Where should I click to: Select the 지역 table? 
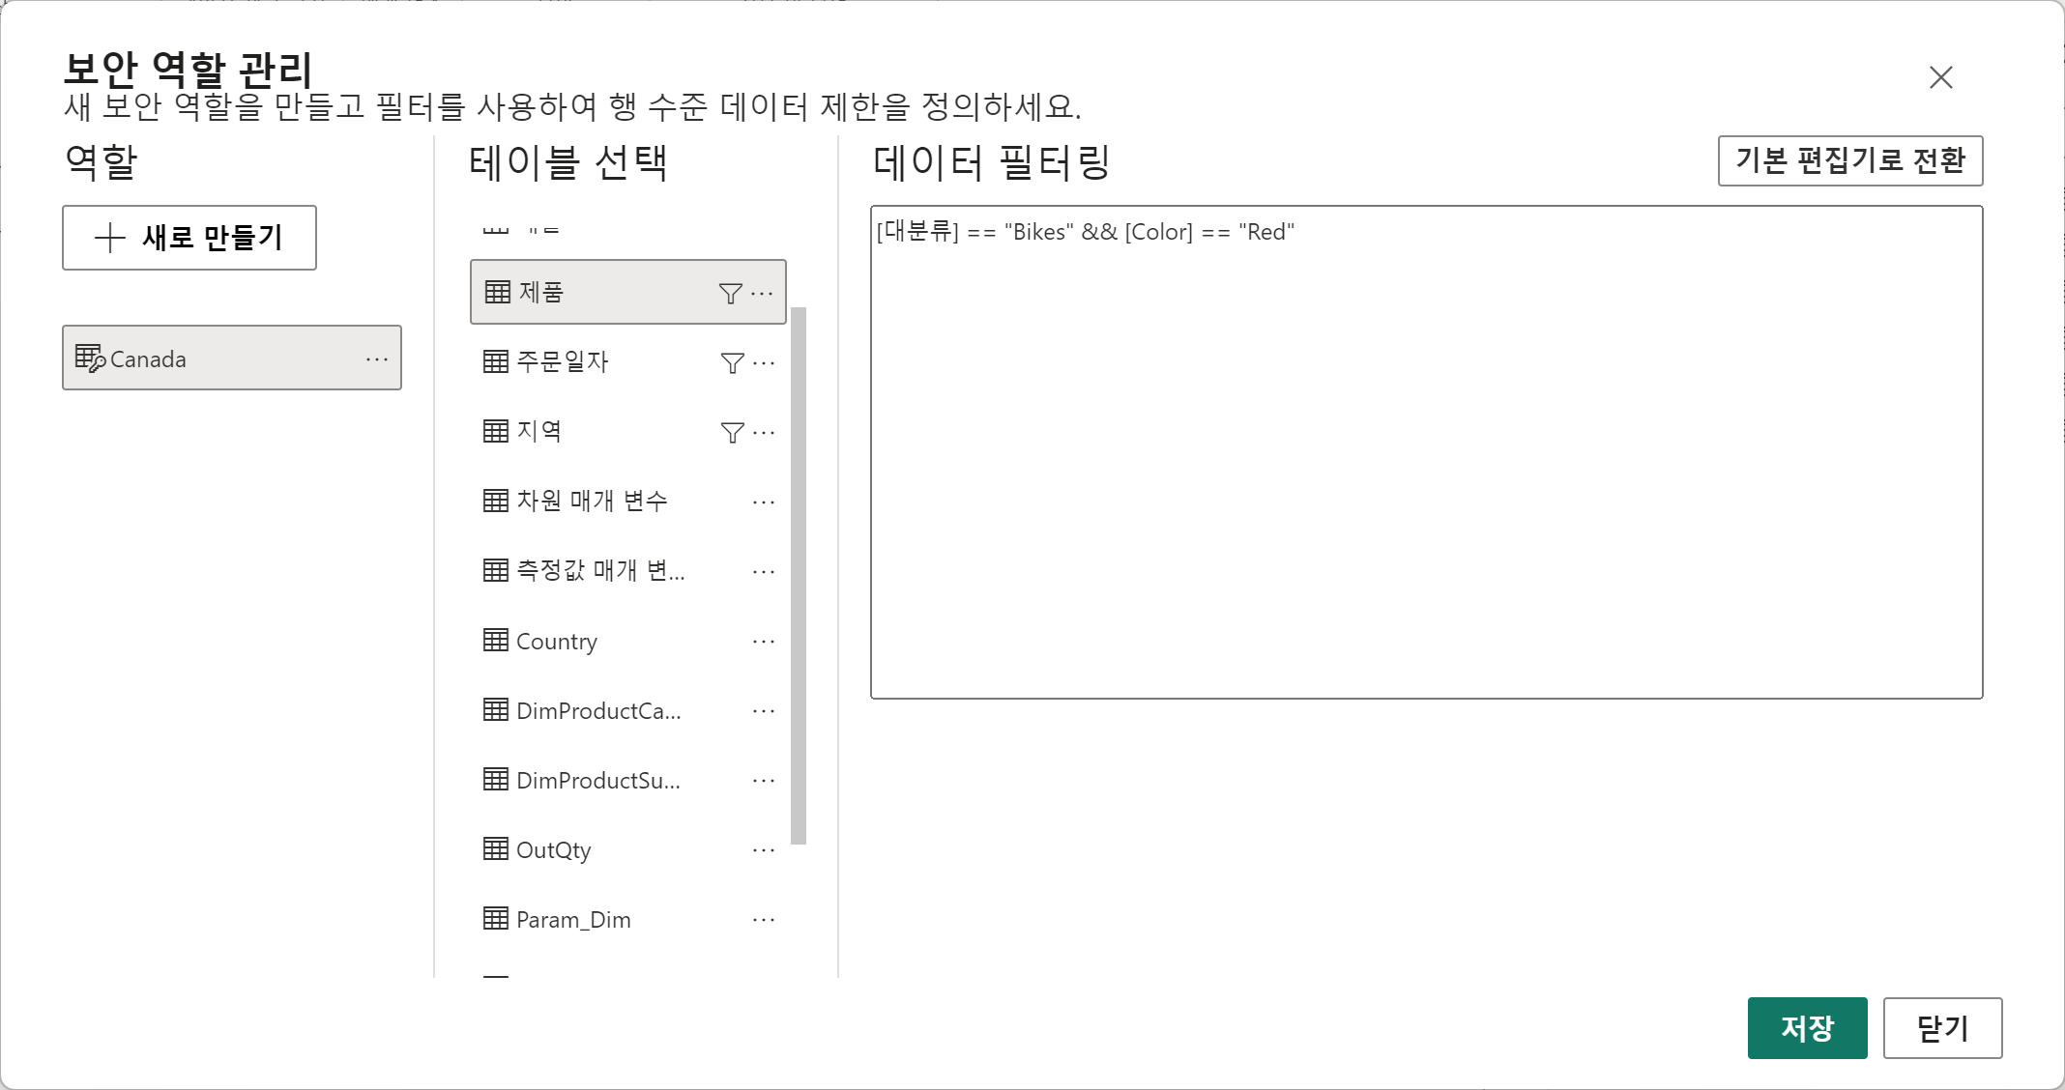pos(539,431)
